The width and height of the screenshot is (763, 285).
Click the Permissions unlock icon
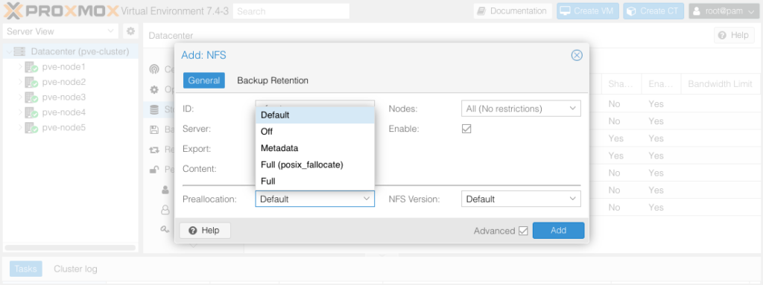pos(154,170)
